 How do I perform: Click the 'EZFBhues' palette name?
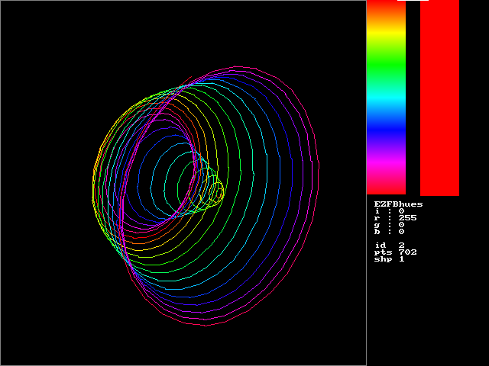[398, 204]
